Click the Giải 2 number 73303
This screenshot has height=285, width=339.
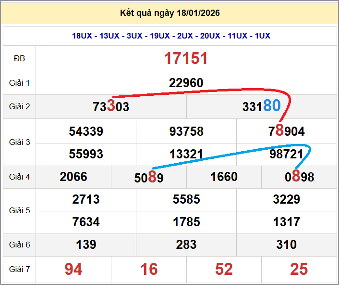tap(111, 106)
